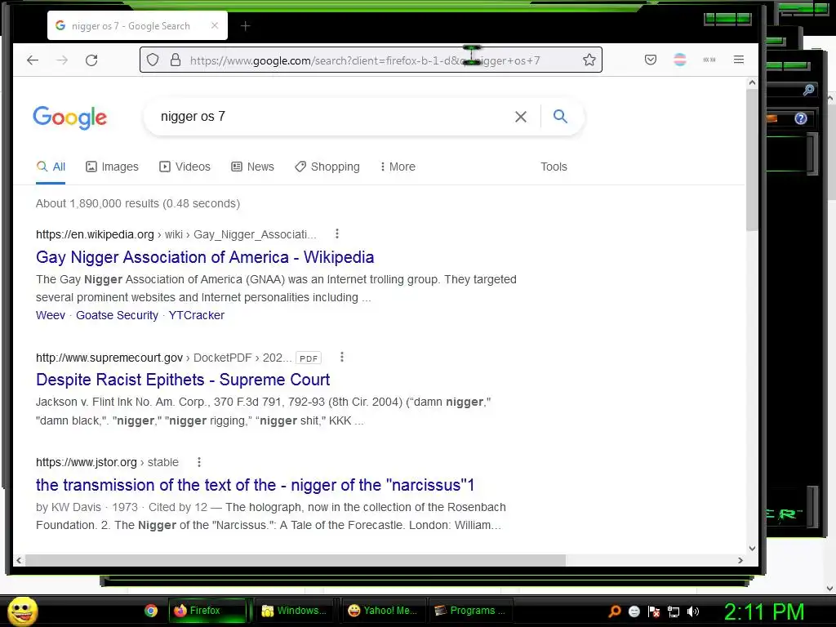Switch to the Programs taskbar button
This screenshot has height=627, width=836.
pyautogui.click(x=470, y=611)
